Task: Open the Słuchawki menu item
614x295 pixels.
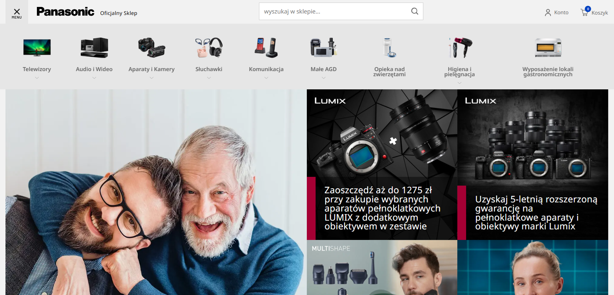Action: coord(209,69)
